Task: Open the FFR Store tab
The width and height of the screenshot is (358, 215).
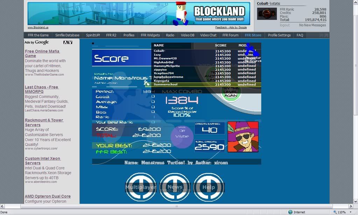Action: pos(253,35)
